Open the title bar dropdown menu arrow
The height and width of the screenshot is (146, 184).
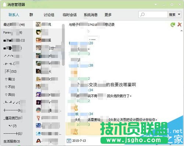(156, 4)
